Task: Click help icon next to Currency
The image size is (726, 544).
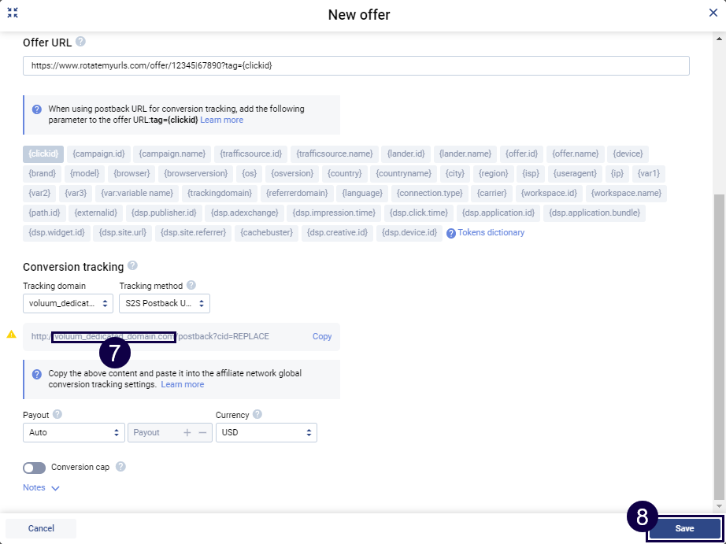Action: tap(257, 415)
